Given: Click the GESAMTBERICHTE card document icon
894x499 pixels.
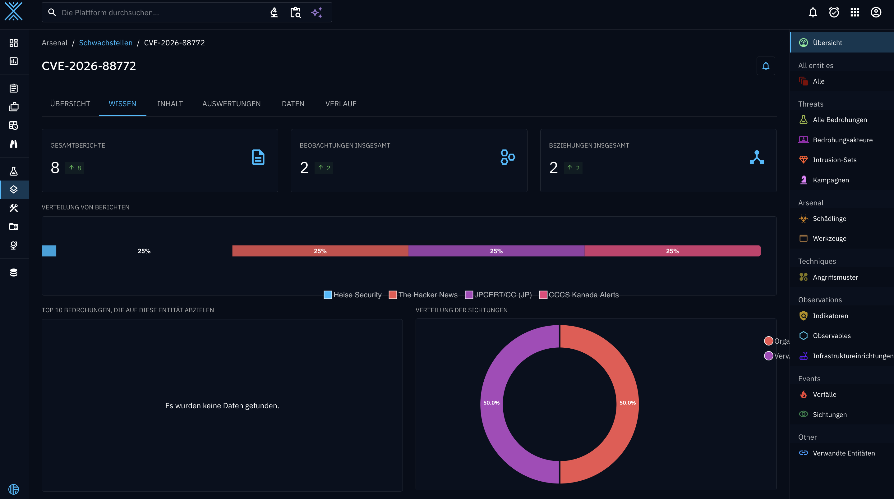Looking at the screenshot, I should tap(258, 157).
